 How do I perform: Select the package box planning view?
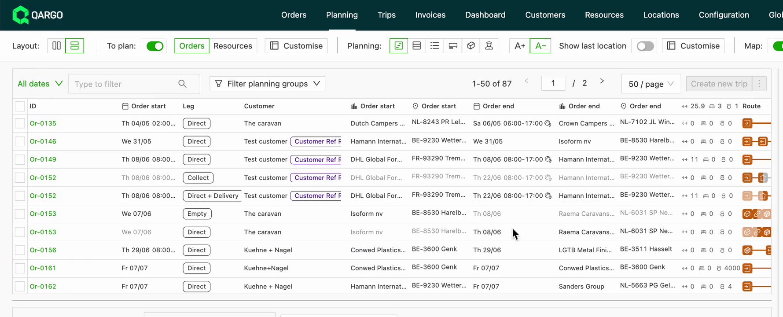click(x=471, y=46)
